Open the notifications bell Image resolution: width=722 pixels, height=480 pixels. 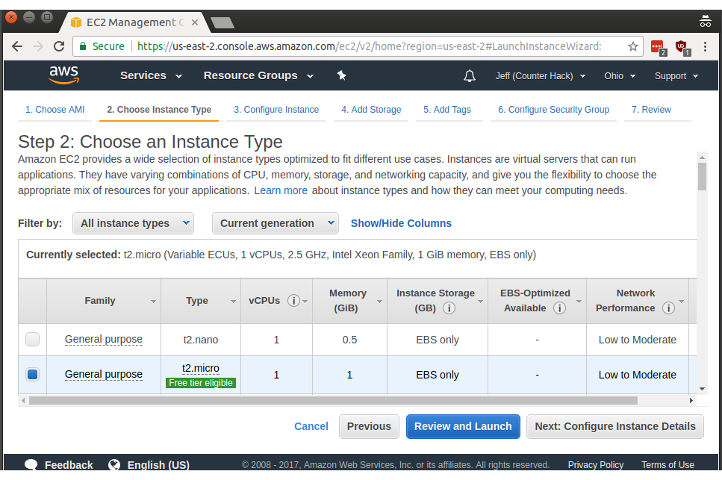(x=469, y=76)
